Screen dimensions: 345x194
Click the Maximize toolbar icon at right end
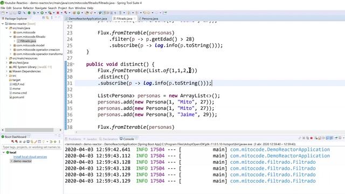click(x=165, y=13)
